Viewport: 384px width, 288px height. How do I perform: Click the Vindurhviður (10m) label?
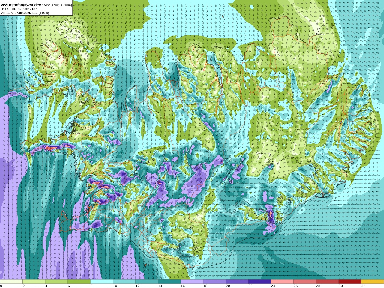tap(58, 5)
